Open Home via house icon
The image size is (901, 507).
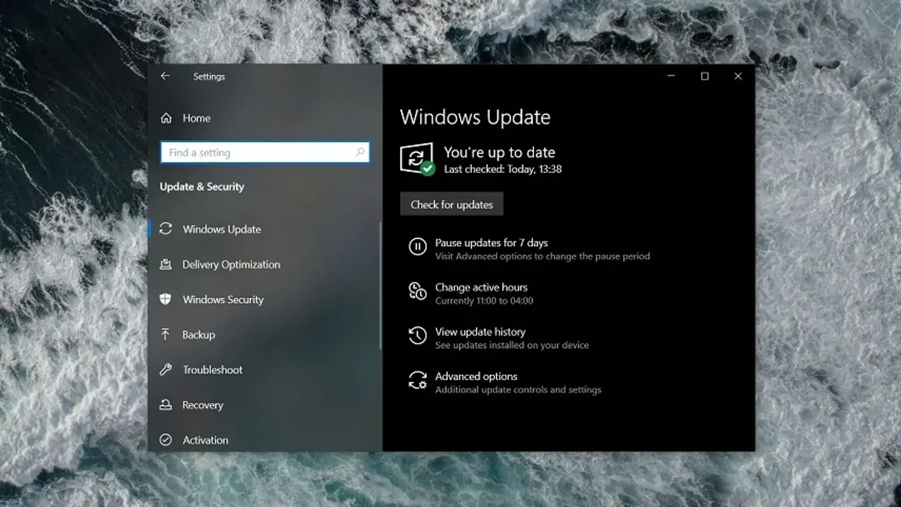[x=166, y=118]
